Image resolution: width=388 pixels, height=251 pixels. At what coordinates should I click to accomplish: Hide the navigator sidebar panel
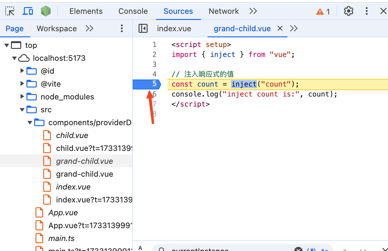[143, 29]
